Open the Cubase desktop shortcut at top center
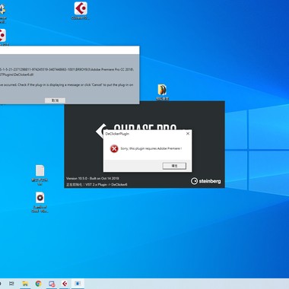Screen dimensions: 289x289 pos(81,11)
